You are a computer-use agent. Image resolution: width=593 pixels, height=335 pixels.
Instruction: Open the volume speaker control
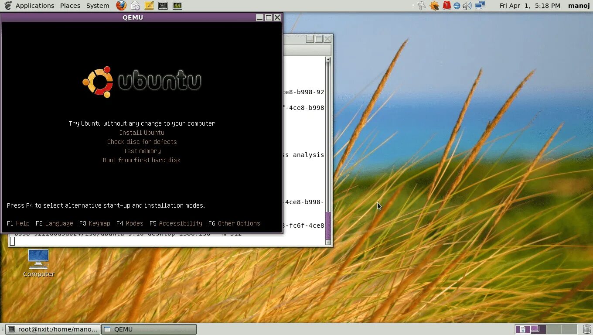[467, 6]
